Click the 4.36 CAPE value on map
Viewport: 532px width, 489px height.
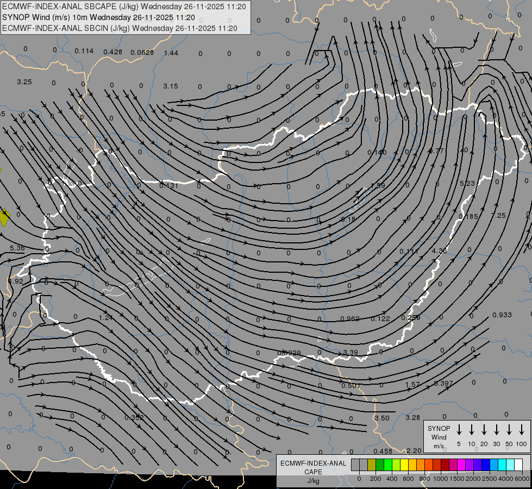tap(440, 251)
